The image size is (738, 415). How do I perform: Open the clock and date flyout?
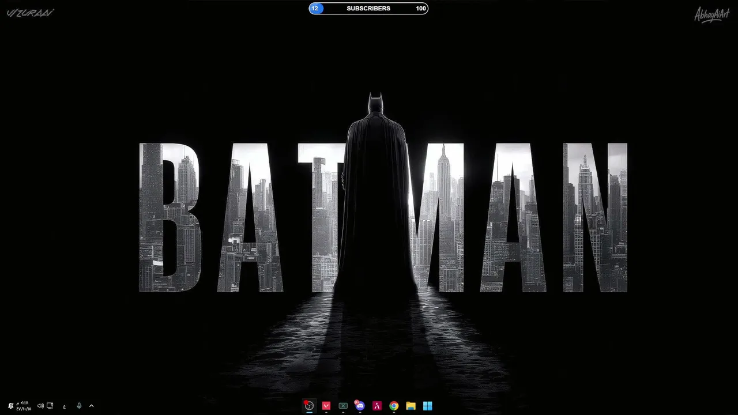(24, 406)
